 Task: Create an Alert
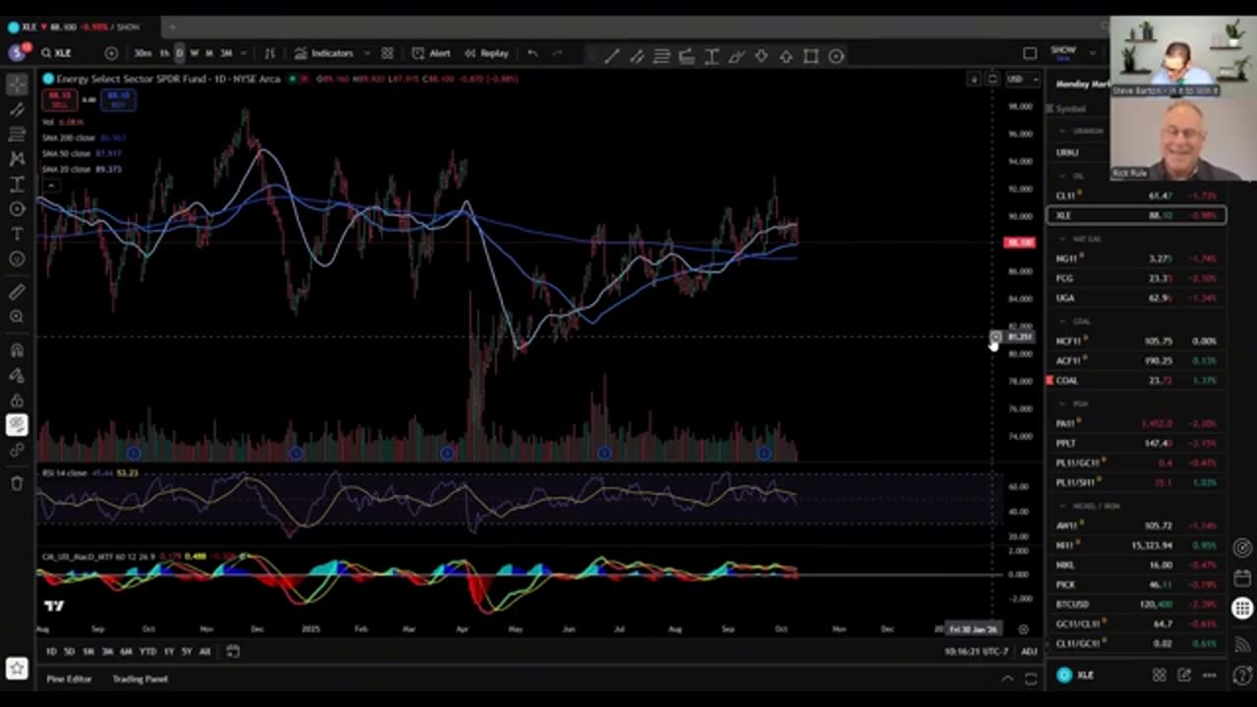click(431, 53)
